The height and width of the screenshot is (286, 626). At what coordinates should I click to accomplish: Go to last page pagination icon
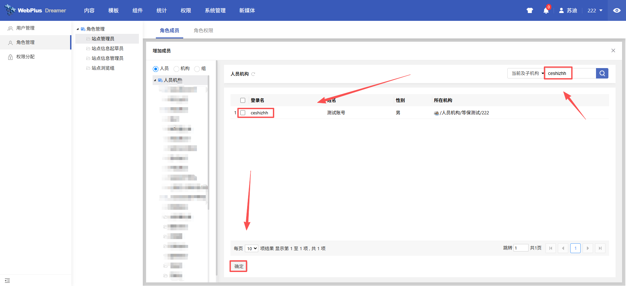600,248
